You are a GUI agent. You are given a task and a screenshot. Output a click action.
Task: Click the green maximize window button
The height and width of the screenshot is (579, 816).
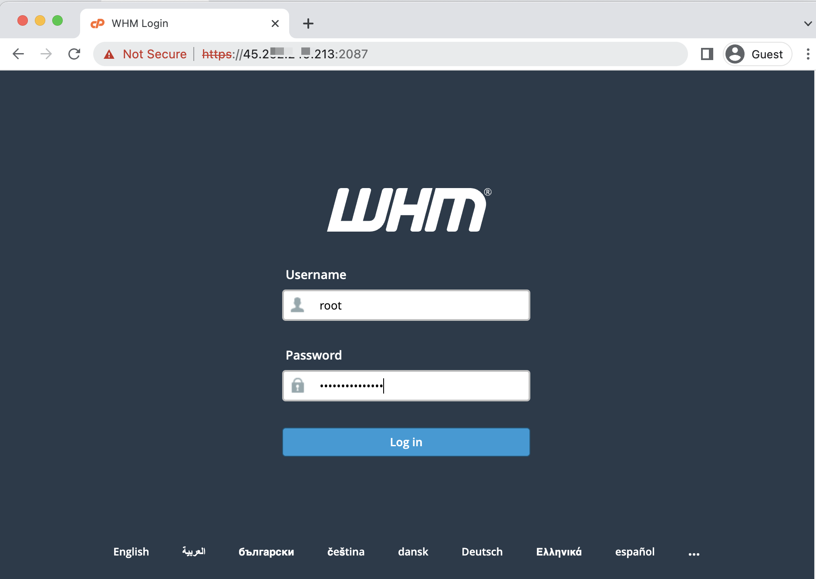pos(57,20)
